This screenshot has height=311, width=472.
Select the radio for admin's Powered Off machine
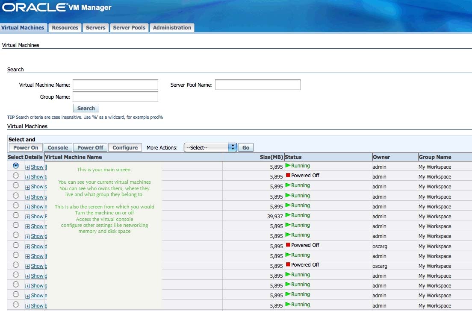(16, 175)
